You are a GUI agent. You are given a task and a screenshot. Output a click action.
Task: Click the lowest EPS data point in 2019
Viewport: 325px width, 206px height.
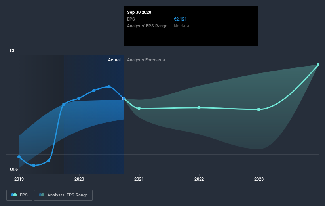click(34, 165)
